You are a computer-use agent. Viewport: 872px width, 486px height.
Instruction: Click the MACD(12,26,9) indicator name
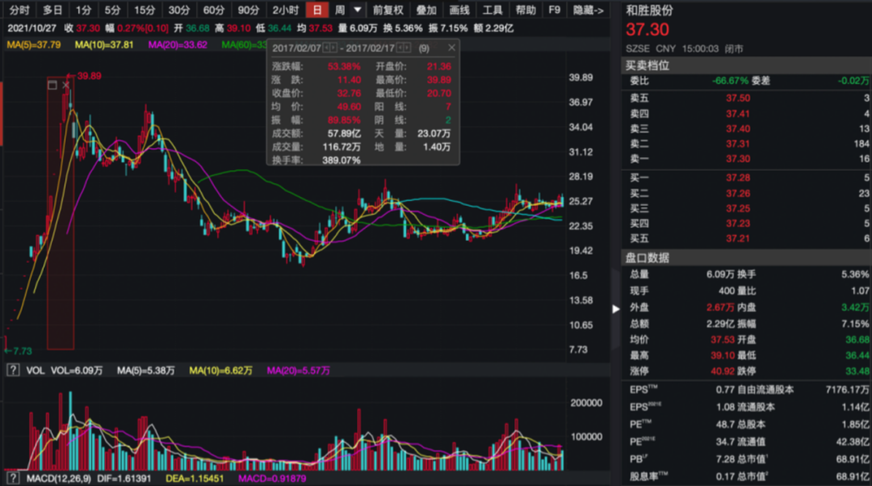(58, 478)
